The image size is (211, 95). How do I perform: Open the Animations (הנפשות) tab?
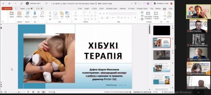[x=123, y=8]
